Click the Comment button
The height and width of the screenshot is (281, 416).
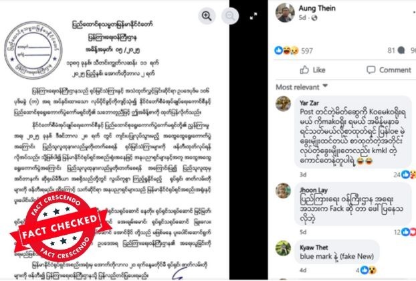tap(389, 70)
